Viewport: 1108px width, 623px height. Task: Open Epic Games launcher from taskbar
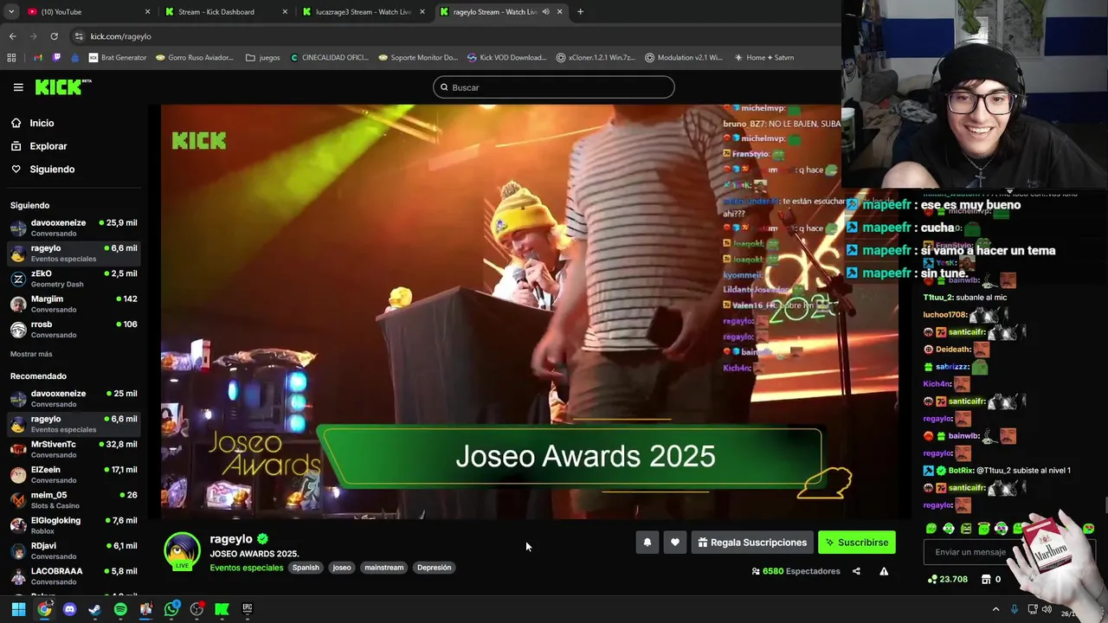pos(248,609)
